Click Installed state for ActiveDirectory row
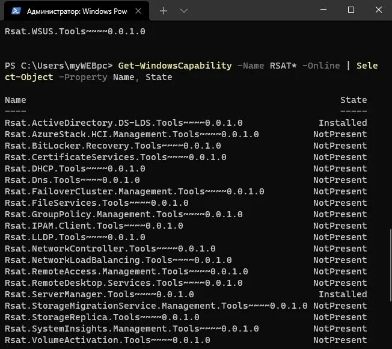 [x=343, y=123]
